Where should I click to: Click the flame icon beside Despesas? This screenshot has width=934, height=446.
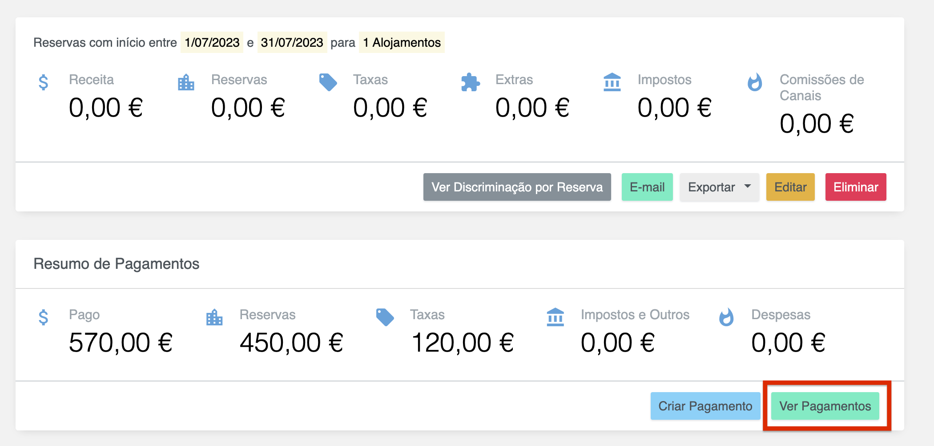click(726, 317)
